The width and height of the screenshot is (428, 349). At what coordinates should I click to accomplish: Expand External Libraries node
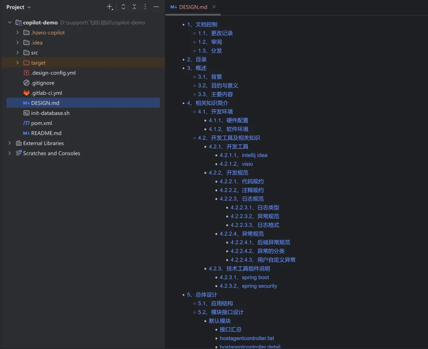(10, 143)
